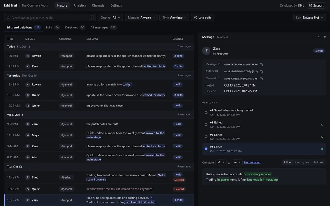Open Rowan's 'anyone up for a match' row

point(99,85)
